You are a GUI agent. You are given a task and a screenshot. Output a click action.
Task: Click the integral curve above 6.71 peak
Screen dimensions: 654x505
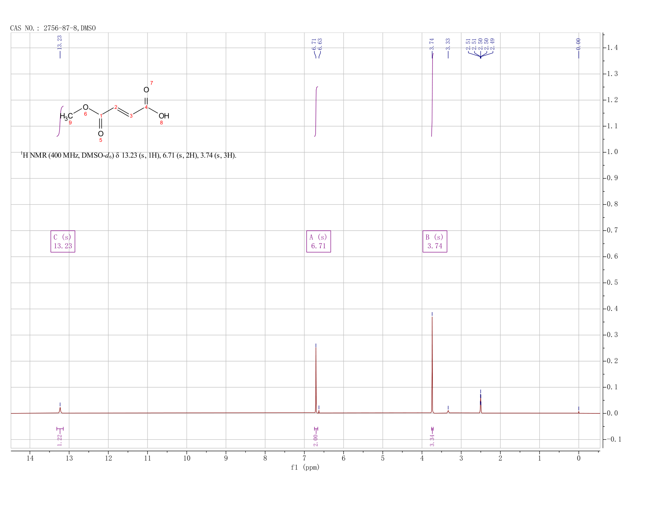coord(316,111)
